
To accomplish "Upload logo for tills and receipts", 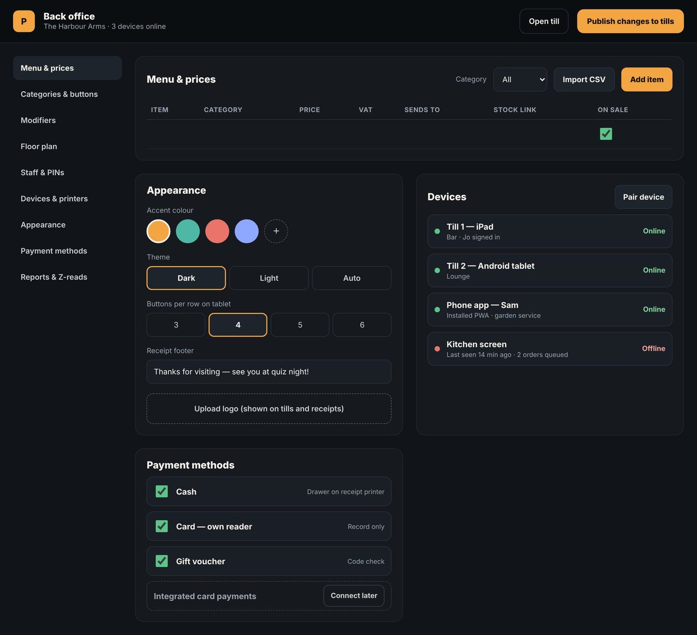I will pos(269,409).
